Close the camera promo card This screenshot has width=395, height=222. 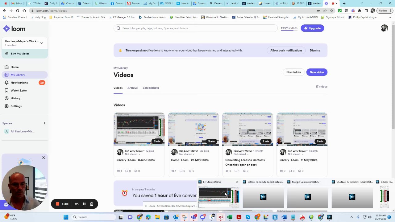44,158
